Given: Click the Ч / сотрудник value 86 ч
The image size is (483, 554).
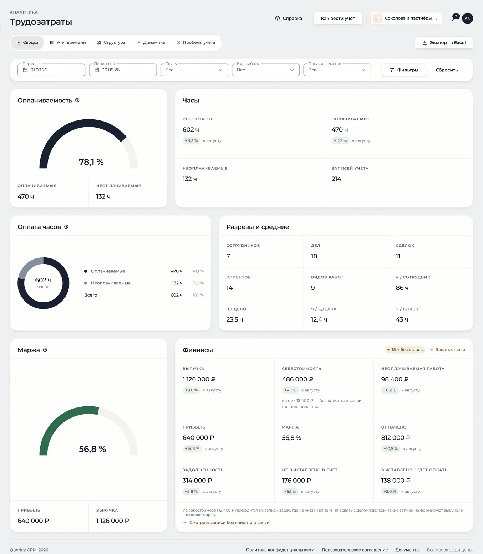Looking at the screenshot, I should coord(402,288).
